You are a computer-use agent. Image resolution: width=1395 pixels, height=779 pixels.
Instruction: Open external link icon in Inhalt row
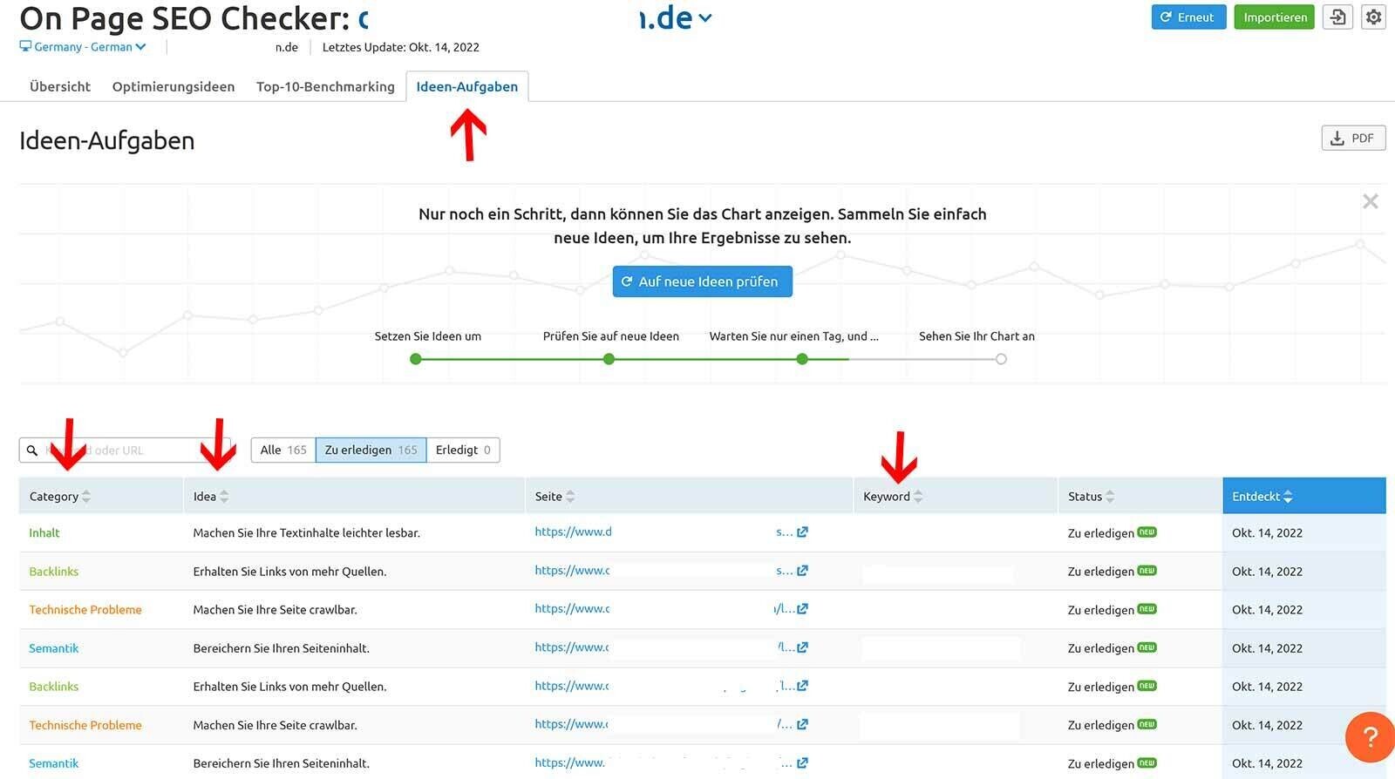pos(802,532)
